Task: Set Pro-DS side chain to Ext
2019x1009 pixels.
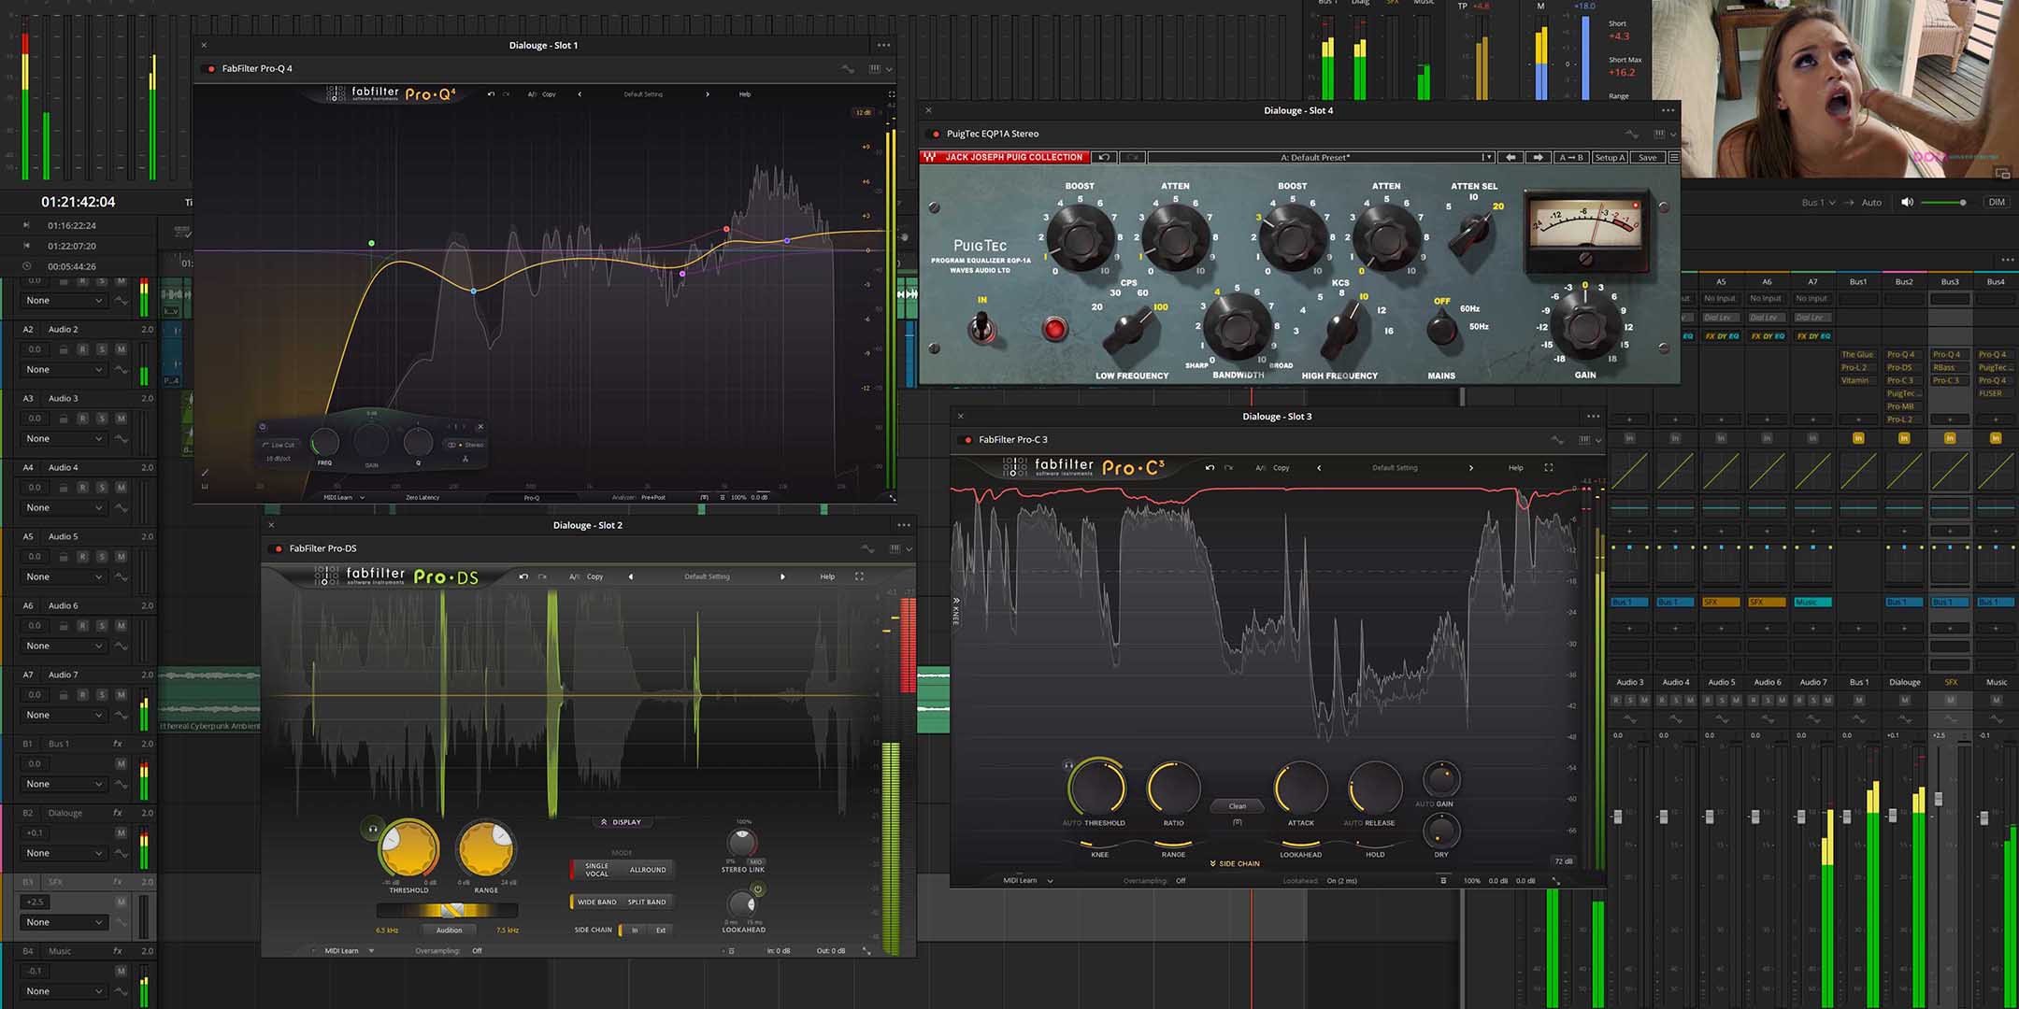Action: point(661,930)
